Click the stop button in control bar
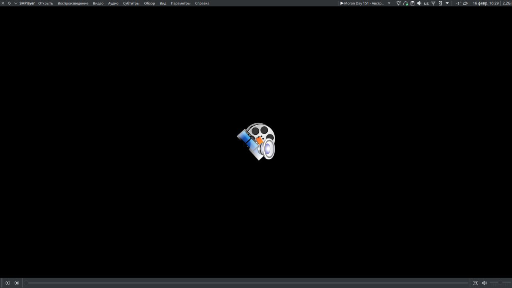This screenshot has height=288, width=512. [17, 283]
